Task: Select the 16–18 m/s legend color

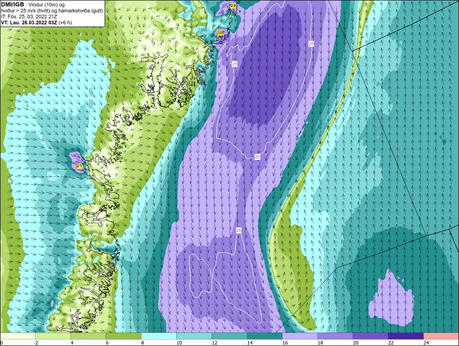Action: click(x=300, y=336)
